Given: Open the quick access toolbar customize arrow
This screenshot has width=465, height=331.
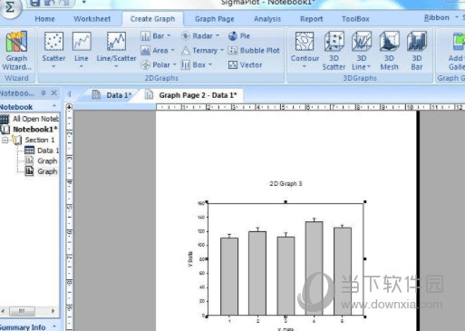Looking at the screenshot, I should click(84, 3).
